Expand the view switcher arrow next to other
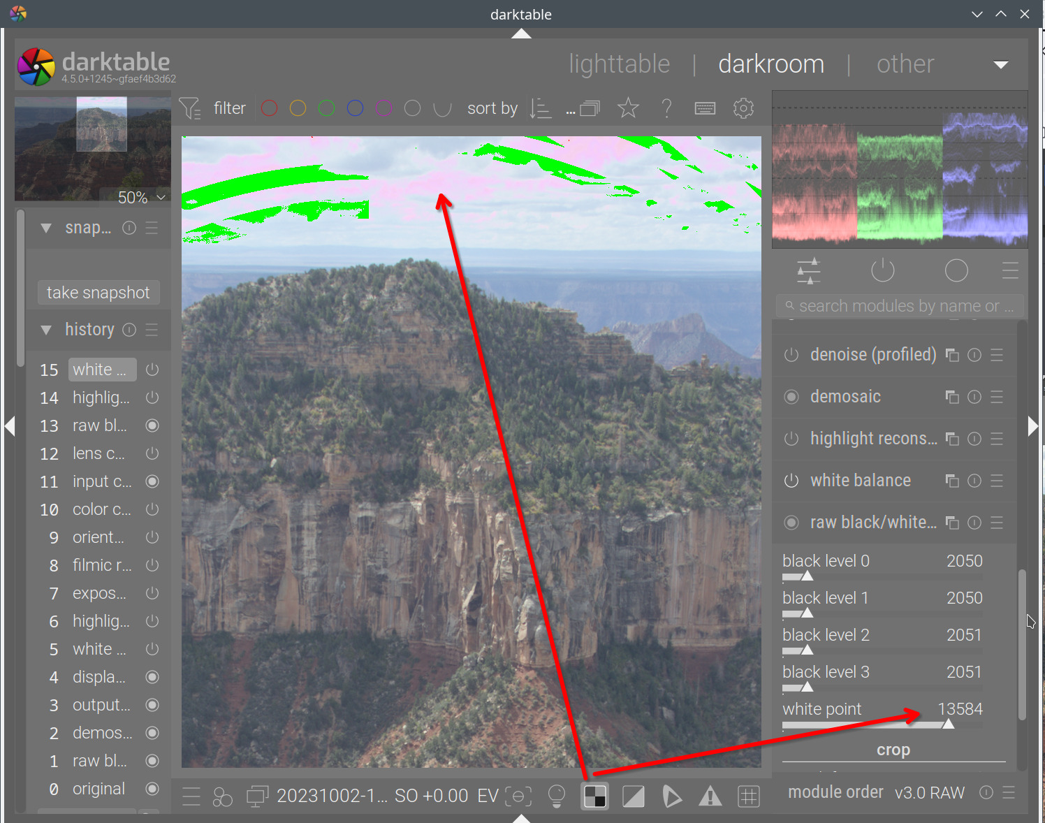 coord(1000,64)
